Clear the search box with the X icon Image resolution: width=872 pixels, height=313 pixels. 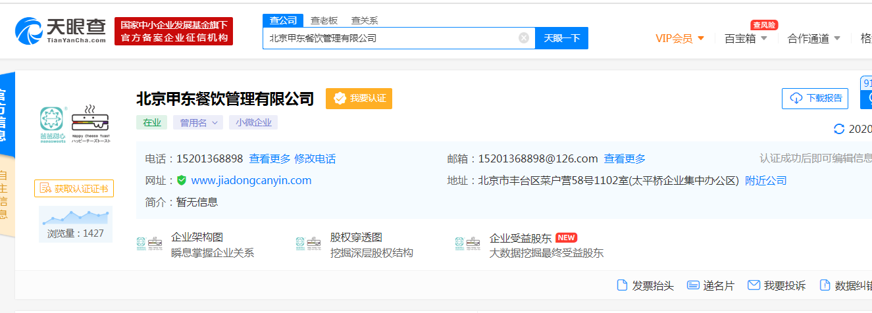pos(524,38)
